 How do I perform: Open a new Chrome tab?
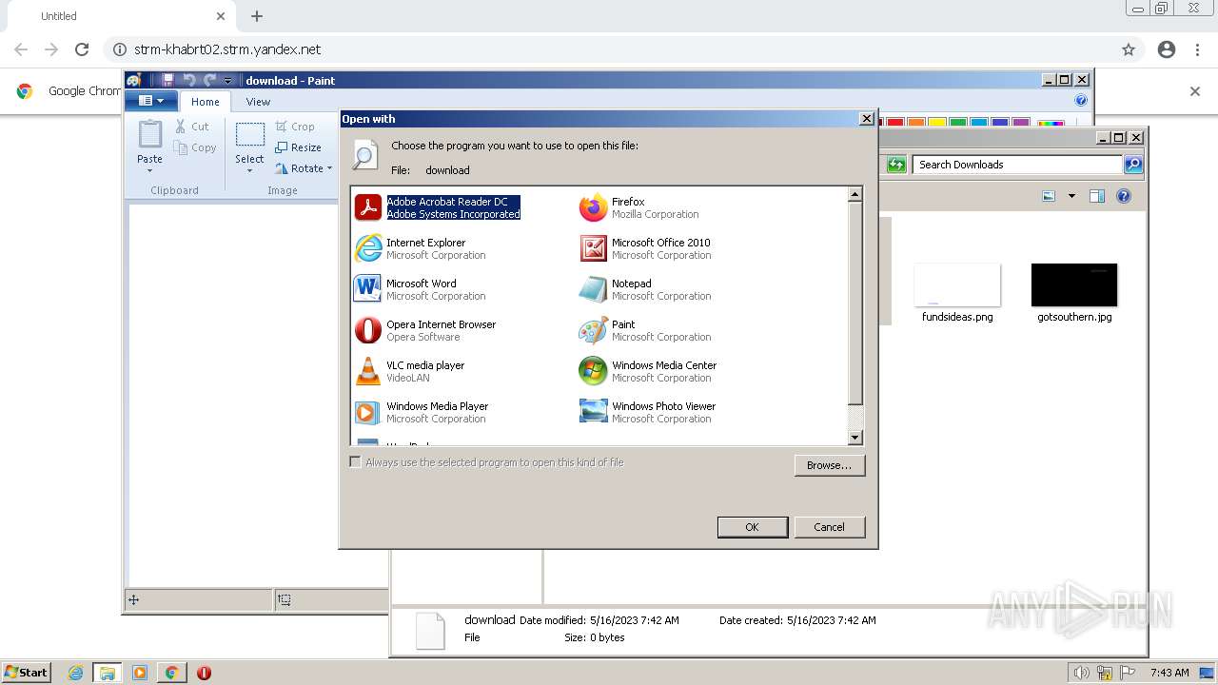[257, 16]
